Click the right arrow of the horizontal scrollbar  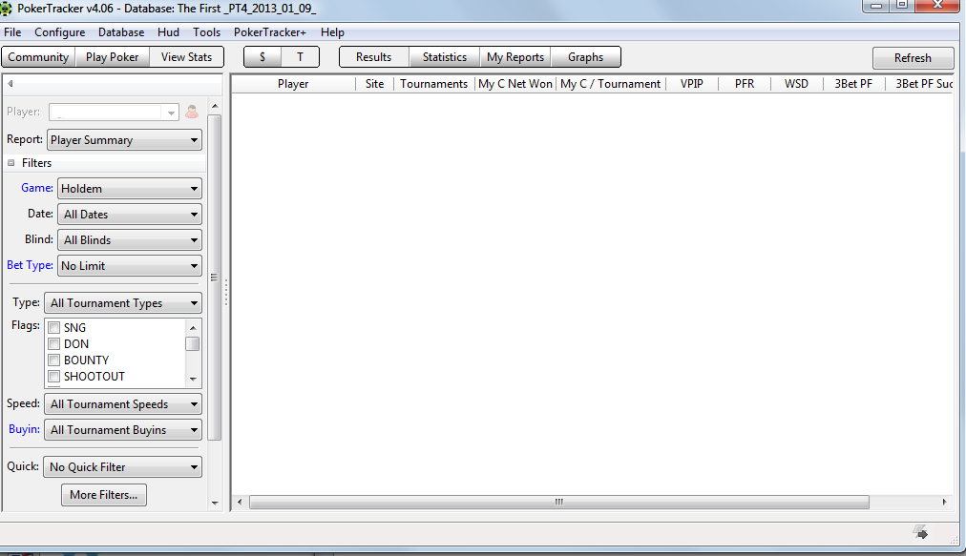[x=944, y=502]
